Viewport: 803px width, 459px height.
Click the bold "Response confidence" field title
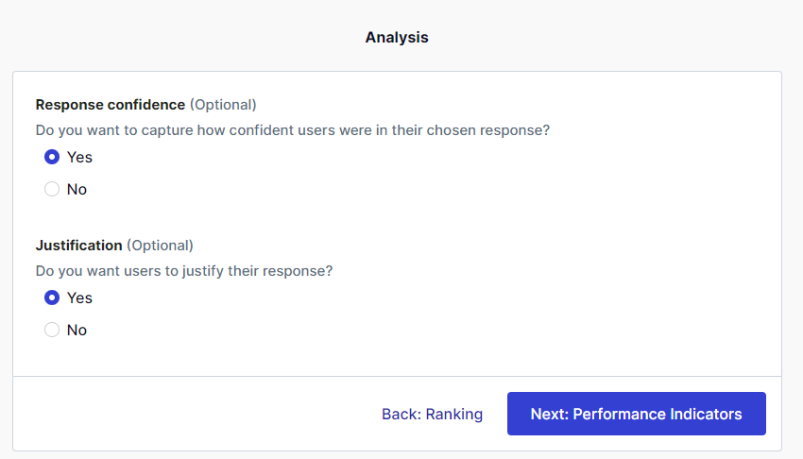coord(110,105)
